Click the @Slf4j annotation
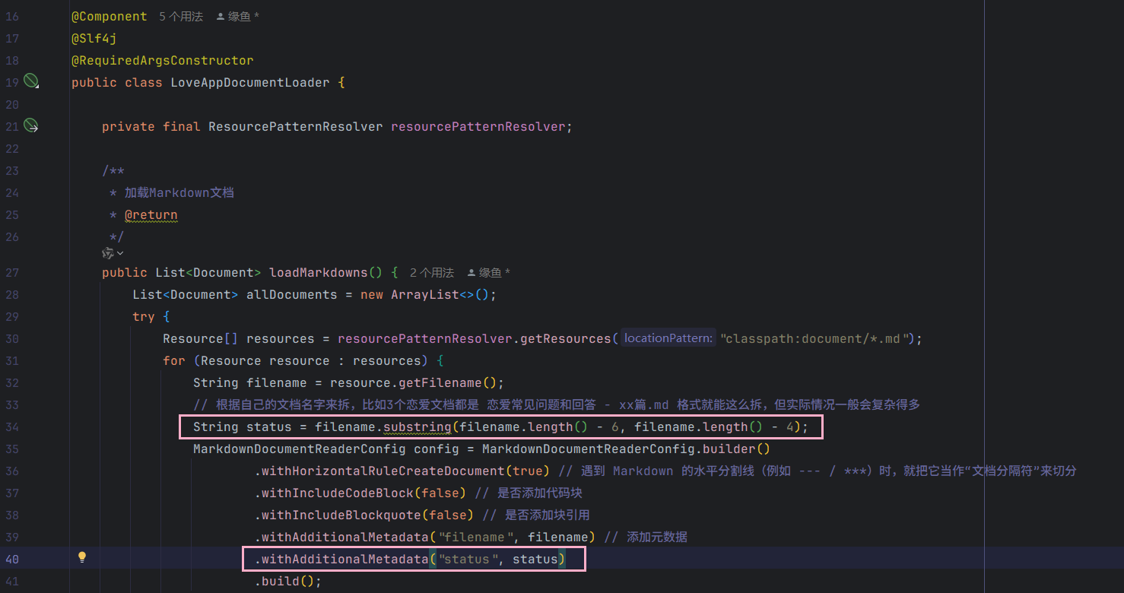Image resolution: width=1124 pixels, height=593 pixels. (94, 38)
